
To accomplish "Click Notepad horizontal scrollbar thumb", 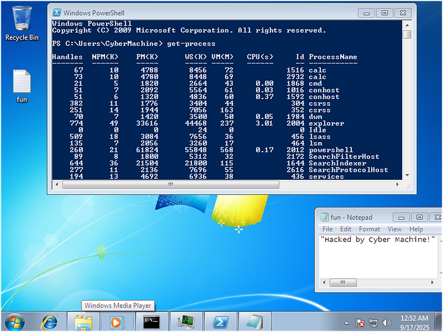I will [343, 282].
